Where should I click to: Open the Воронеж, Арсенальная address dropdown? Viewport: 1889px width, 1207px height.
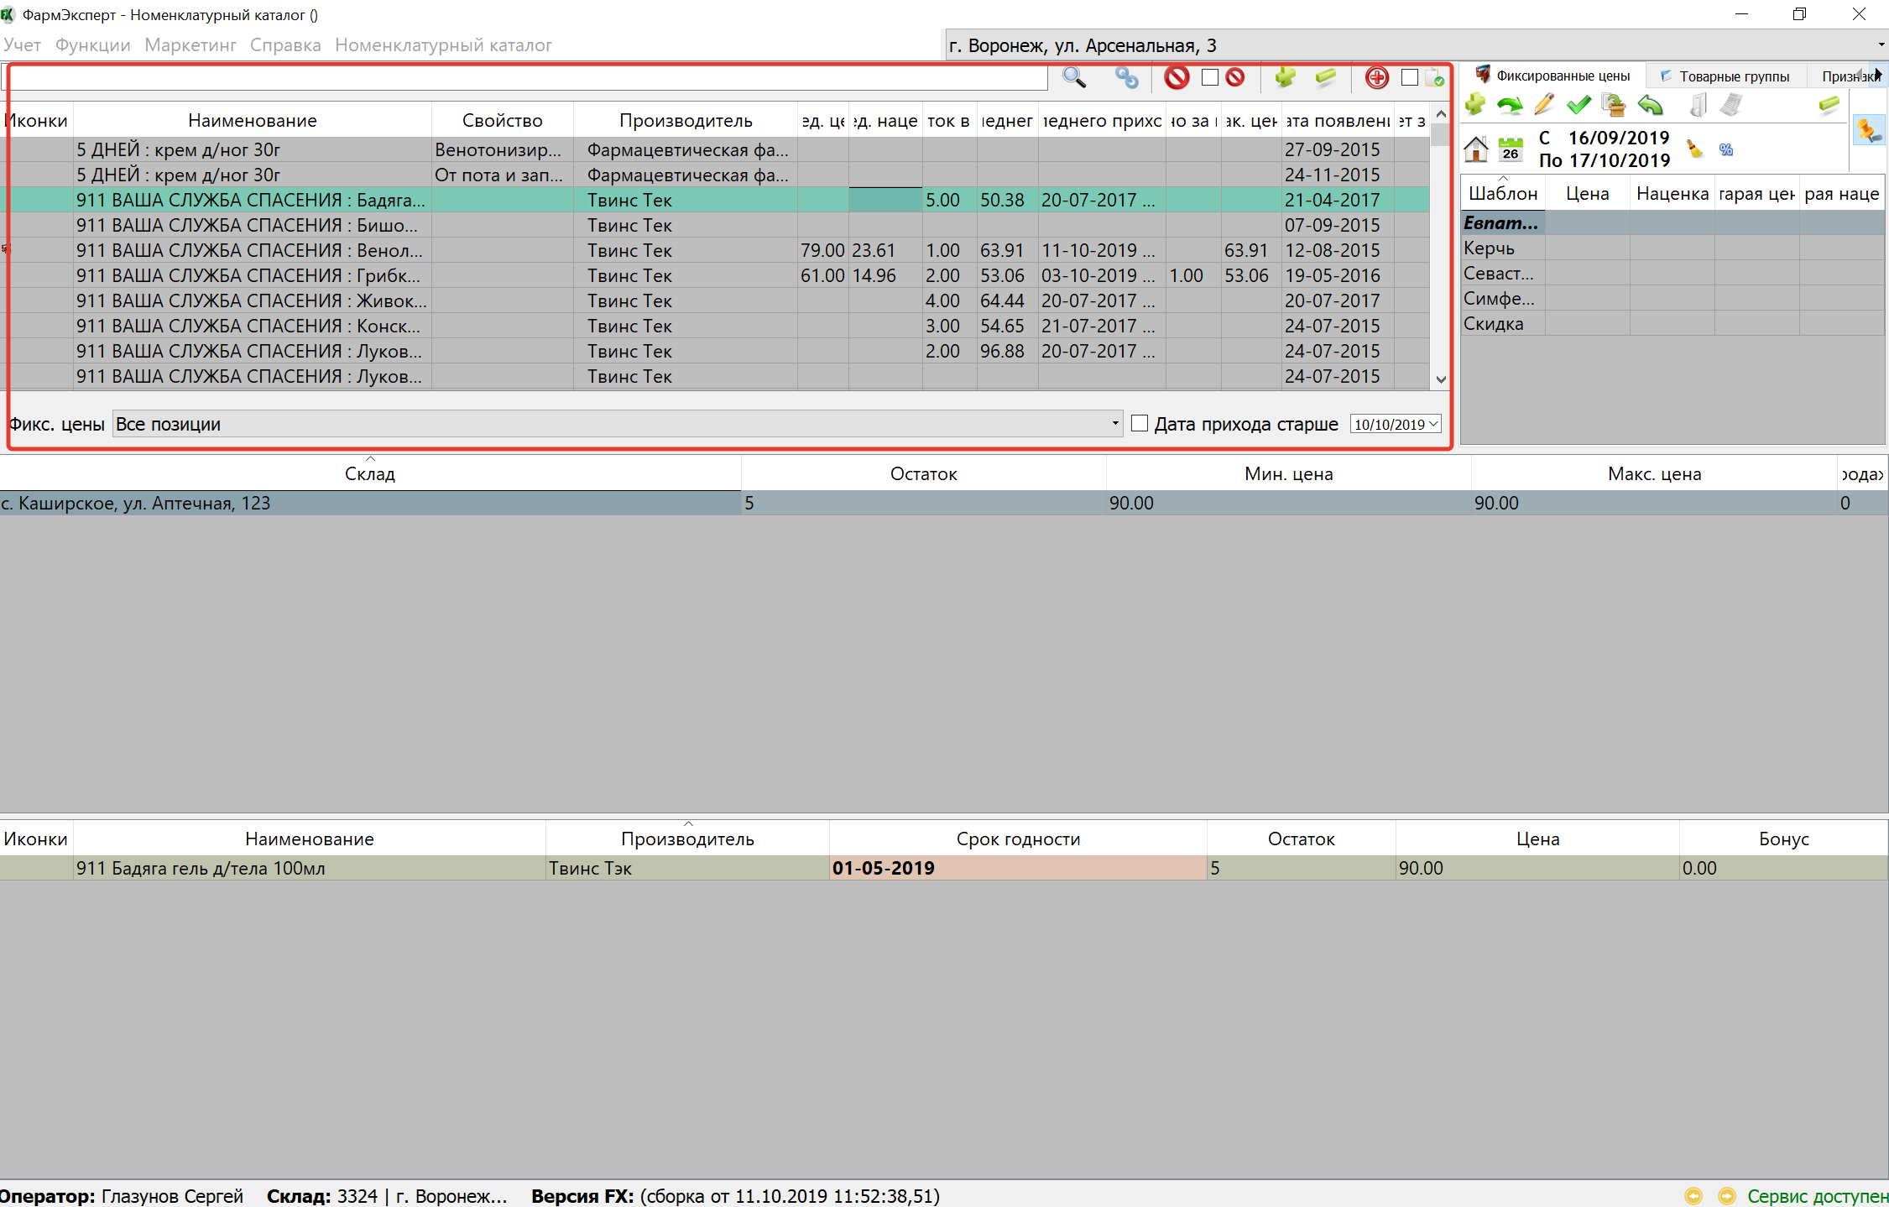tap(1881, 45)
